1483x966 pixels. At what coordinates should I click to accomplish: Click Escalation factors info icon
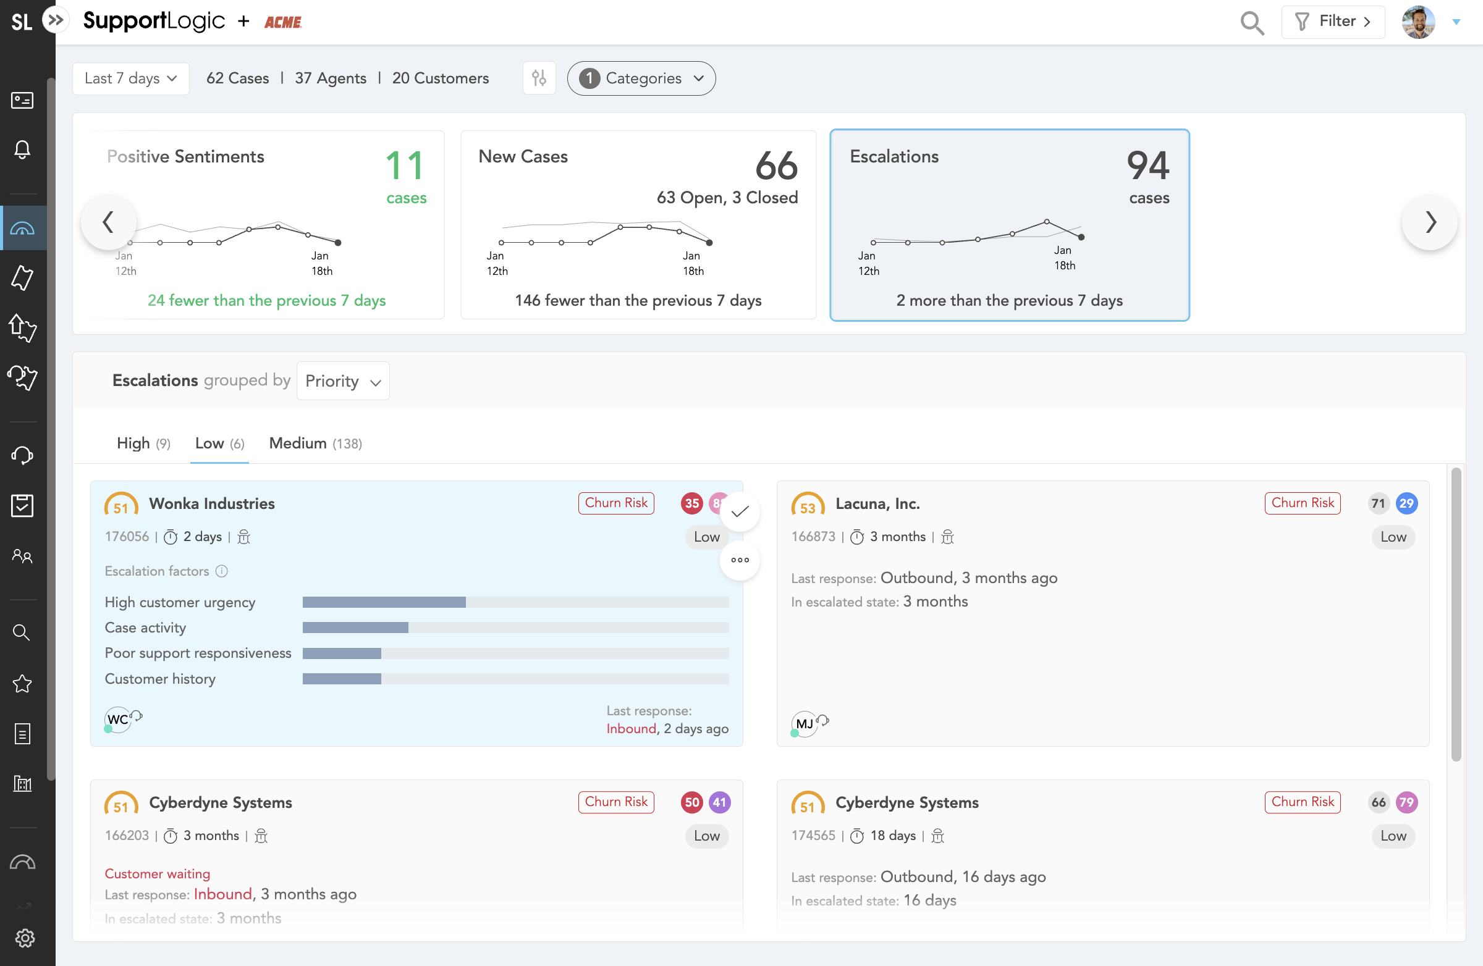tap(222, 571)
